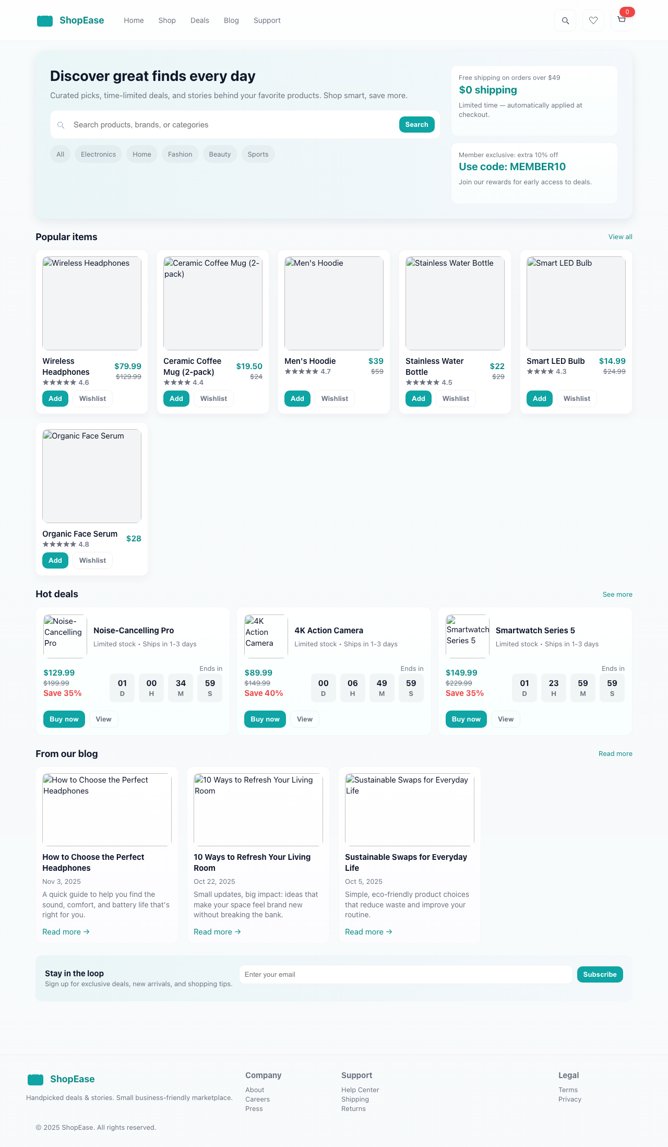Screen dimensions: 668x1147
Task: Select the Electronics category filter
Action: [98, 154]
